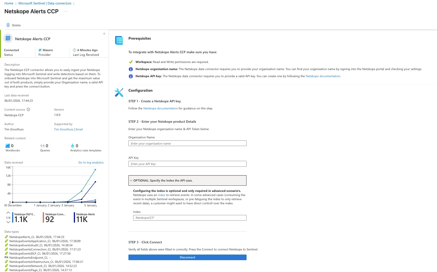The height and width of the screenshot is (272, 437).
Task: Collapse the left details pane
Action: 104,34
